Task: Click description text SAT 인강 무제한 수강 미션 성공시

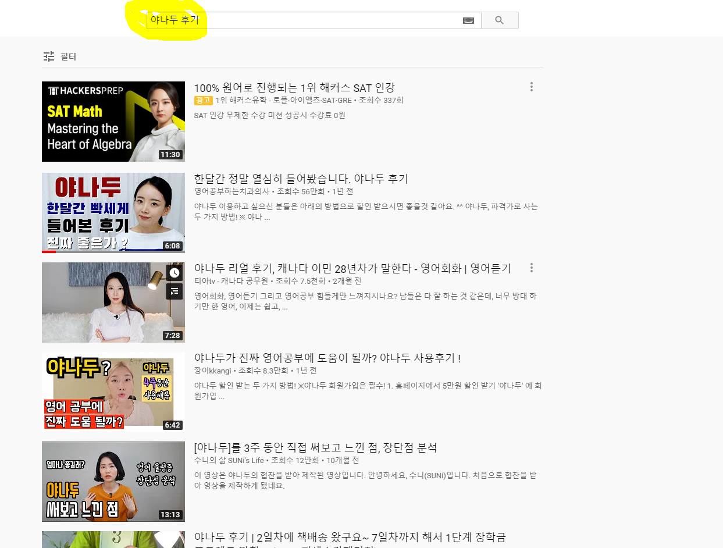Action: 270,115
